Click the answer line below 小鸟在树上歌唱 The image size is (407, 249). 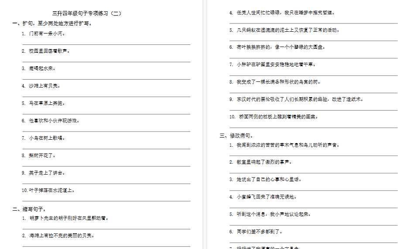[x=106, y=148]
